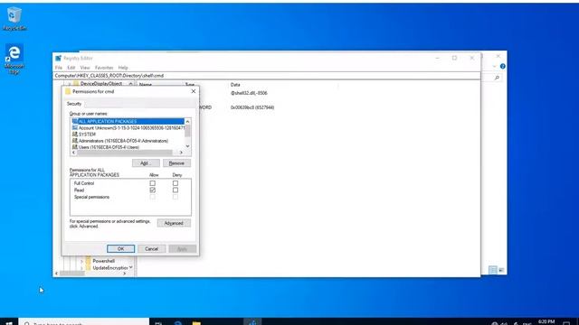Check Deny for Full Control
This screenshot has height=325, width=579.
(176, 183)
